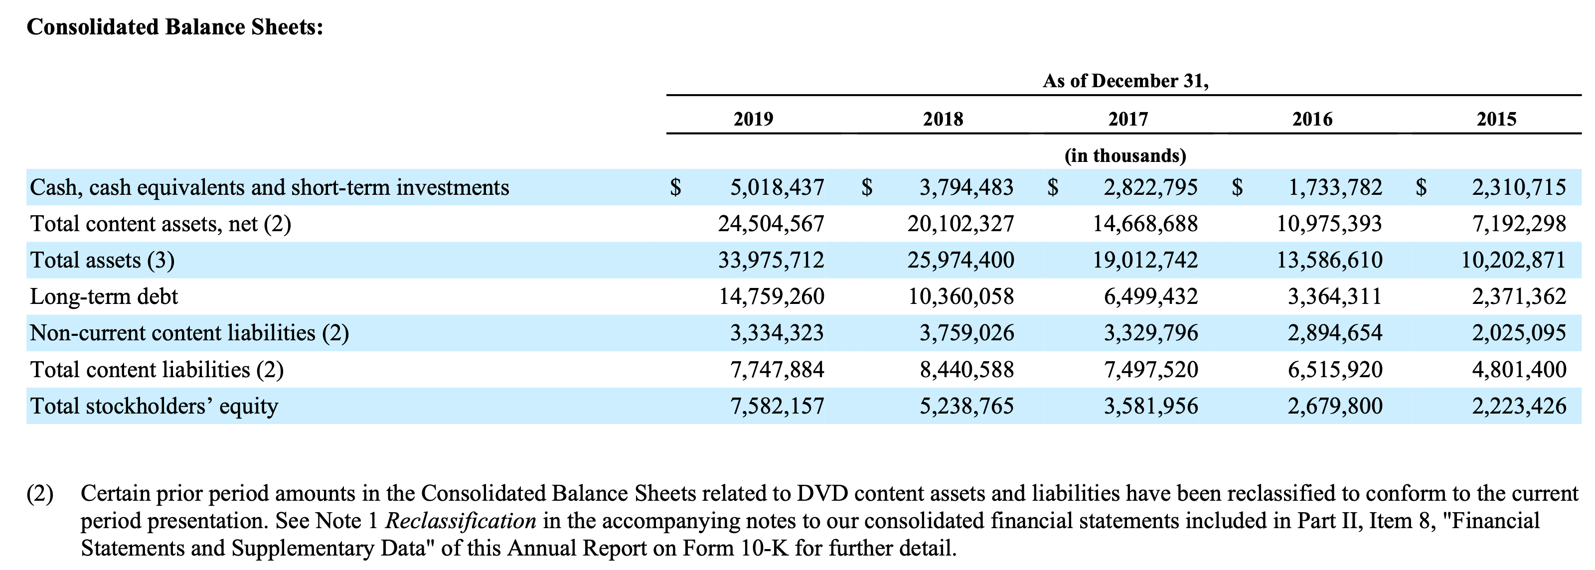The height and width of the screenshot is (570, 1595).
Task: Click the 2017 column header
Action: pyautogui.click(x=1127, y=119)
